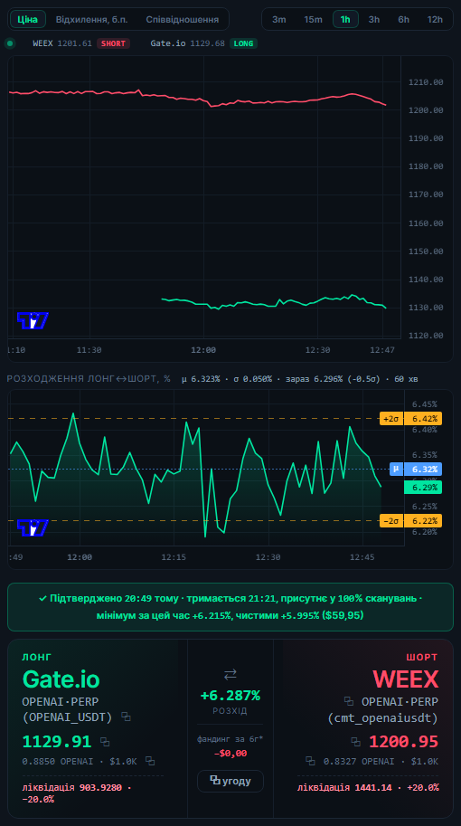The width and height of the screenshot is (461, 826).
Task: Click the +6.287% spread value
Action: 230,696
